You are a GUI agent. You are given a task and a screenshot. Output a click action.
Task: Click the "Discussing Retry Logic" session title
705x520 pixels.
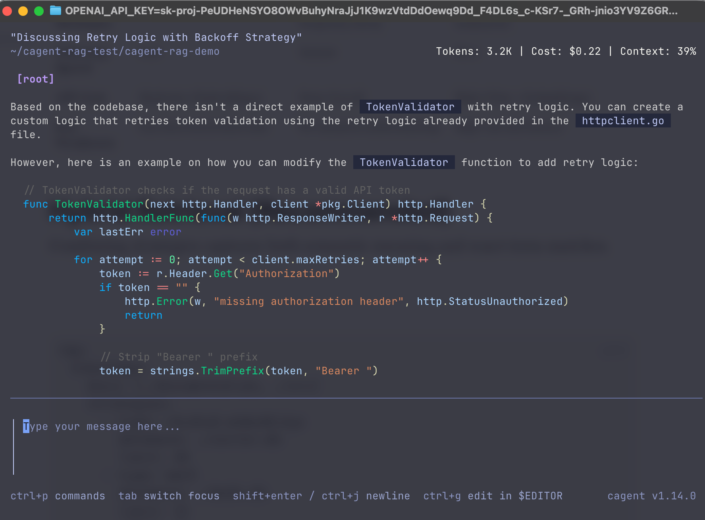(156, 37)
